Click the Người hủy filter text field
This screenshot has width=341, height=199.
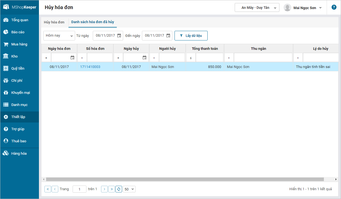point(172,58)
